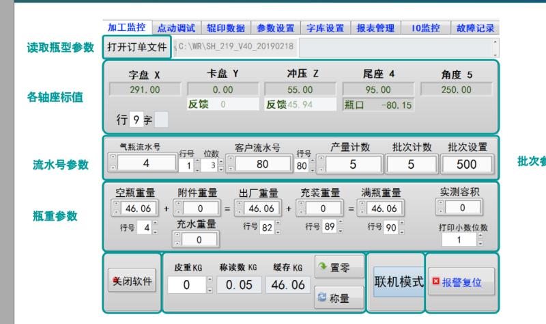Open the 辊印数据 tab
Image resolution: width=546 pixels, height=324 pixels.
coord(225,28)
